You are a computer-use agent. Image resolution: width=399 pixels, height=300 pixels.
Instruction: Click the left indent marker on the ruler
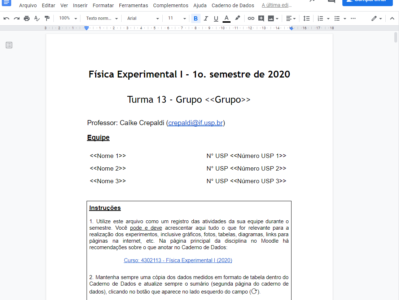(87, 28)
